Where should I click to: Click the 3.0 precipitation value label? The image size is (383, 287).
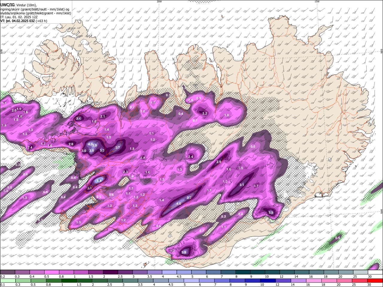coord(84,151)
